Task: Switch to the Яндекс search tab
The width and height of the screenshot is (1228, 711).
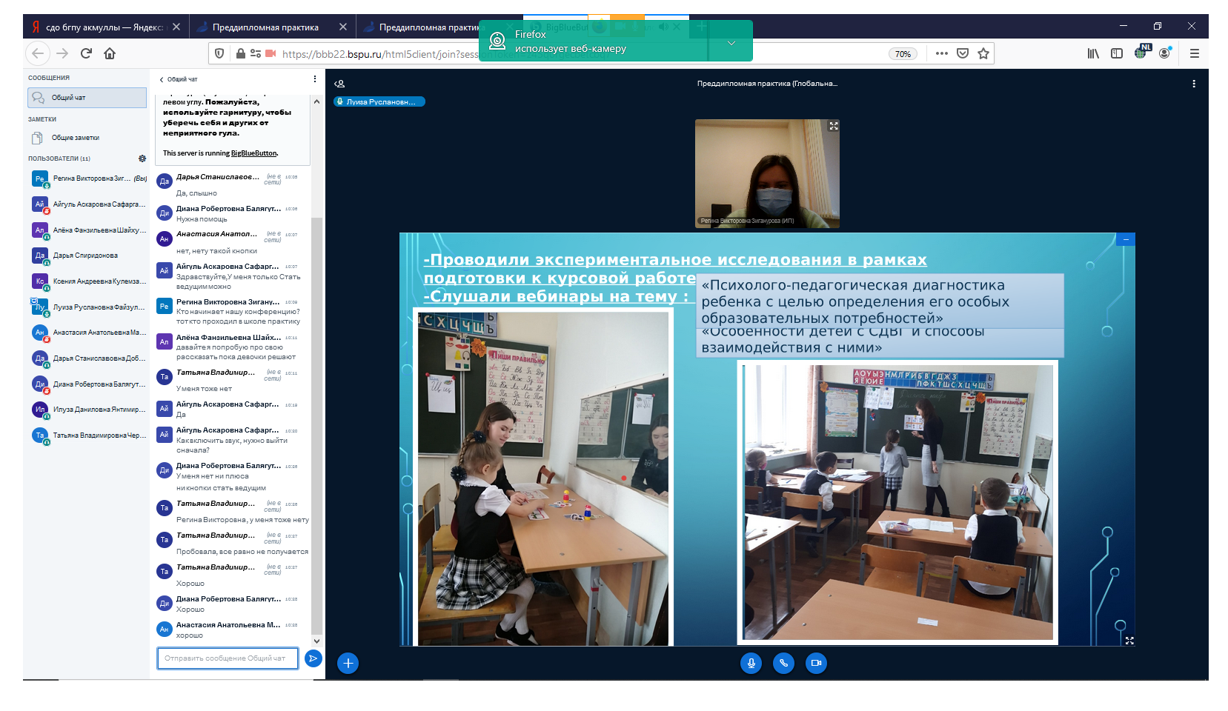Action: click(x=104, y=27)
